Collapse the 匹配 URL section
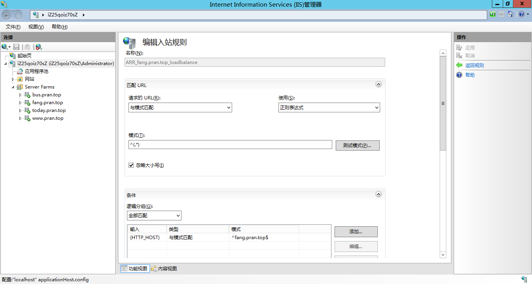This screenshot has width=532, height=284. tap(378, 84)
